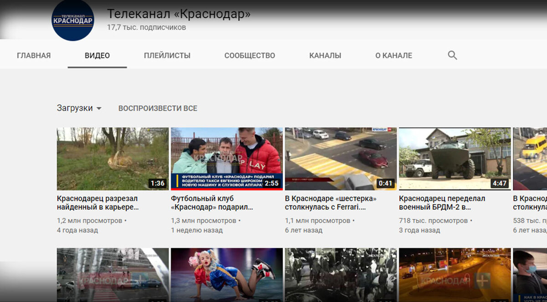
Task: Click the '3 года назад' text
Action: 419,230
